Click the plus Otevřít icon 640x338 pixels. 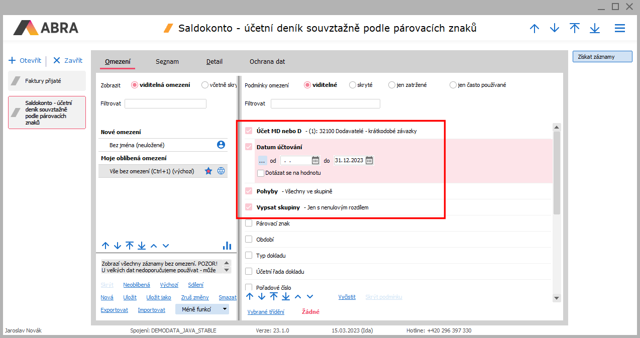click(x=13, y=60)
